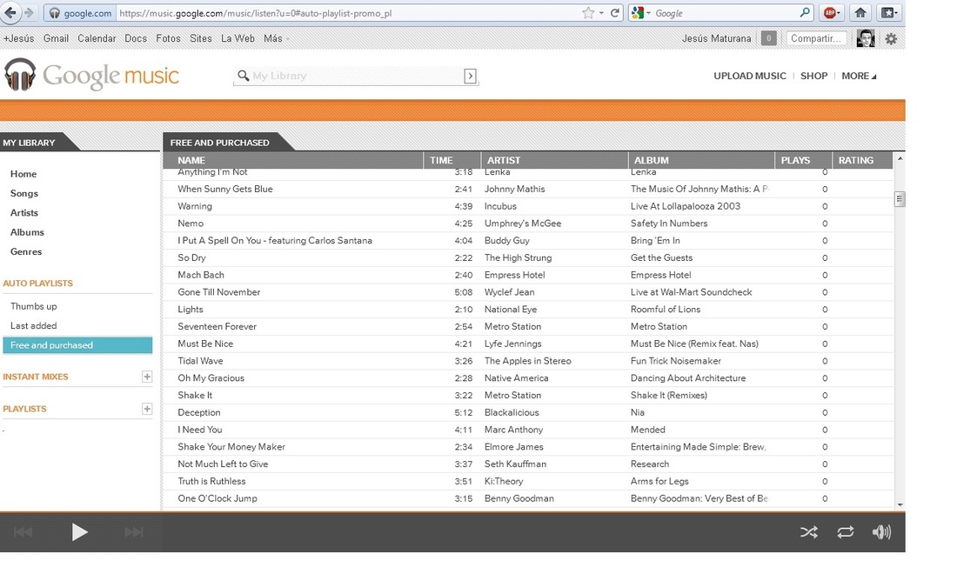The height and width of the screenshot is (574, 957).
Task: Bookmark page with star icon
Action: pos(588,13)
